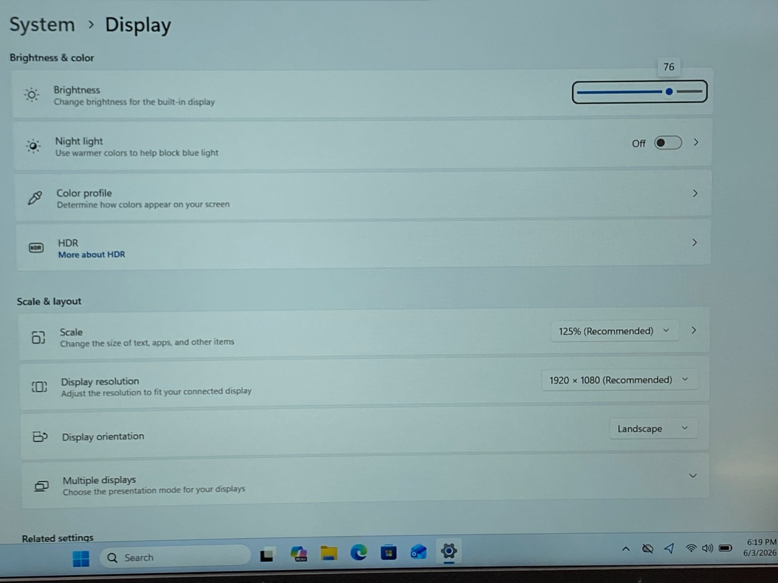The image size is (778, 583).
Task: Click the Display resolution label
Action: pyautogui.click(x=100, y=381)
